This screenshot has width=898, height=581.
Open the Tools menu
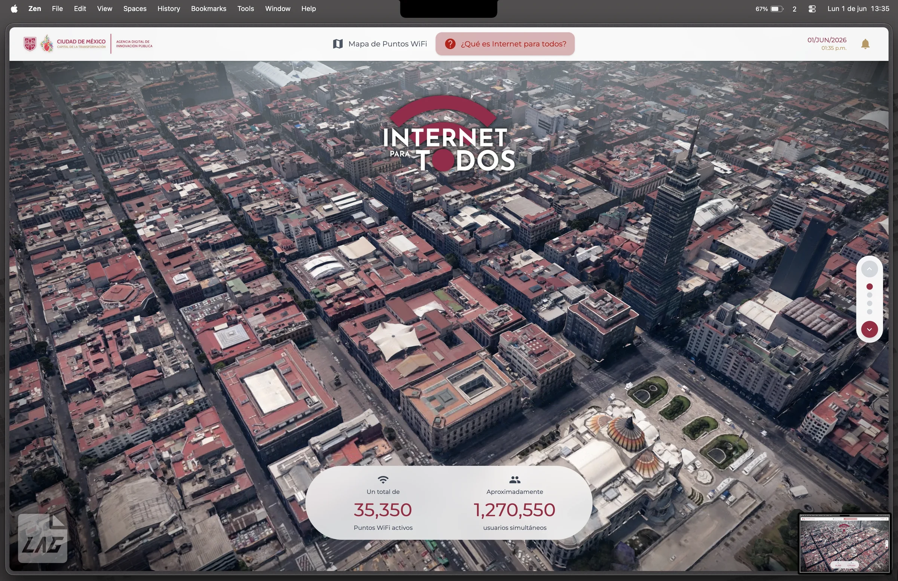pos(245,9)
